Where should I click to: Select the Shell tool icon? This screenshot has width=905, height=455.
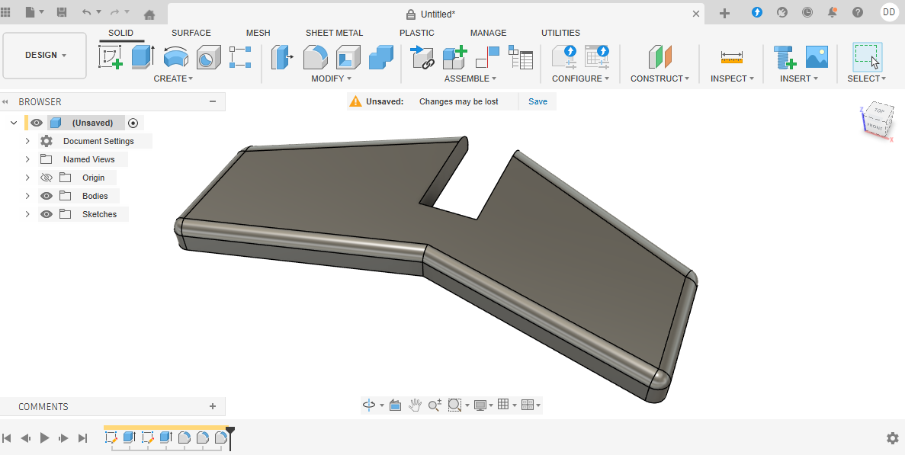point(348,57)
